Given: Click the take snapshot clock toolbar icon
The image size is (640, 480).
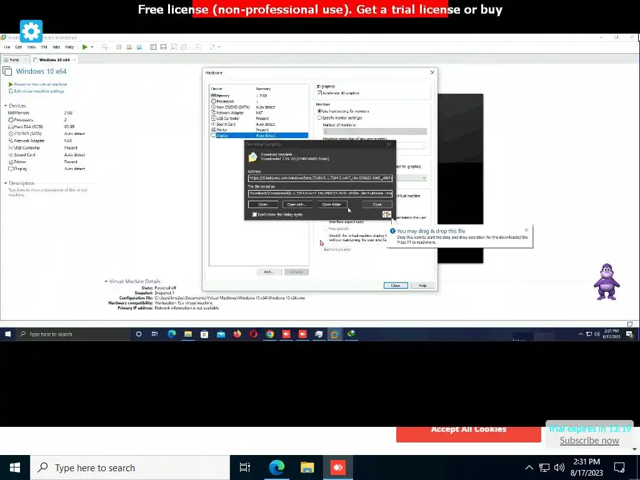Looking at the screenshot, I should pyautogui.click(x=119, y=47).
